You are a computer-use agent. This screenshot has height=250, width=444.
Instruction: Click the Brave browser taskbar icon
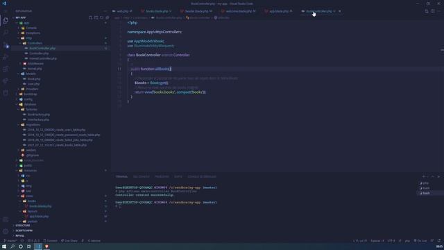[46, 247]
